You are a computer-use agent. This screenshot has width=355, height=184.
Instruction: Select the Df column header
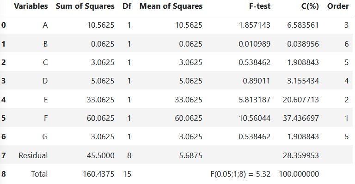click(127, 6)
